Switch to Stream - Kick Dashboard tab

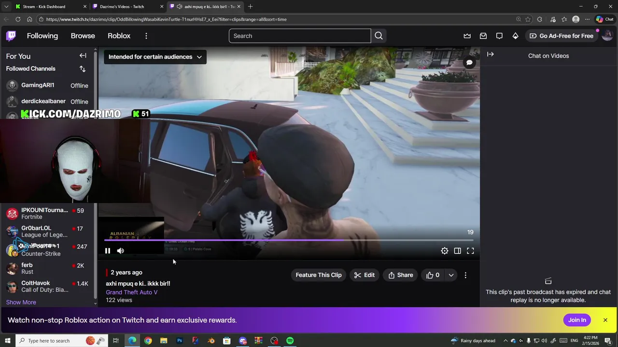pyautogui.click(x=51, y=7)
